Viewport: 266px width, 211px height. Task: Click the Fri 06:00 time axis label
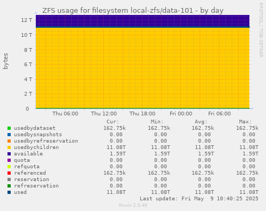(219, 114)
